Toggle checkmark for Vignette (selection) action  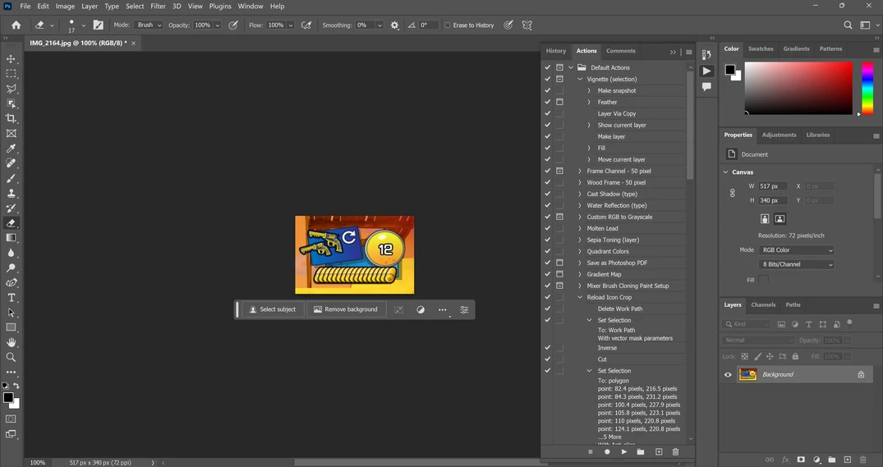pos(547,80)
